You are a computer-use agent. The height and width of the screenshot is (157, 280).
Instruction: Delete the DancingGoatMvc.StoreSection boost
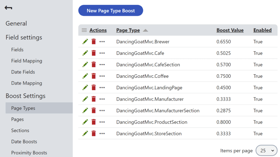(94, 133)
